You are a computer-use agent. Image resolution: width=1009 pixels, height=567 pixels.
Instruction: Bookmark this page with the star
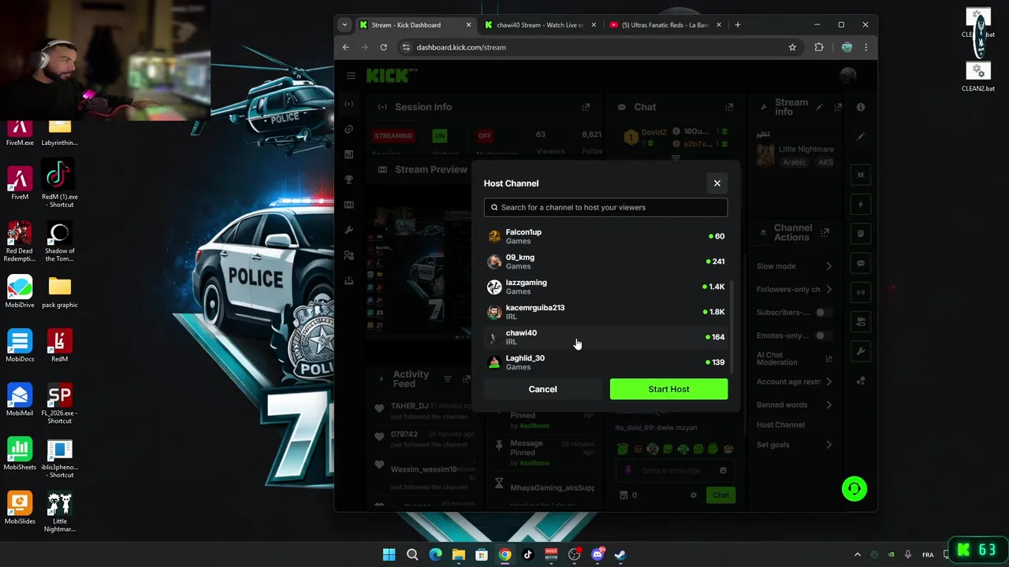pyautogui.click(x=792, y=47)
